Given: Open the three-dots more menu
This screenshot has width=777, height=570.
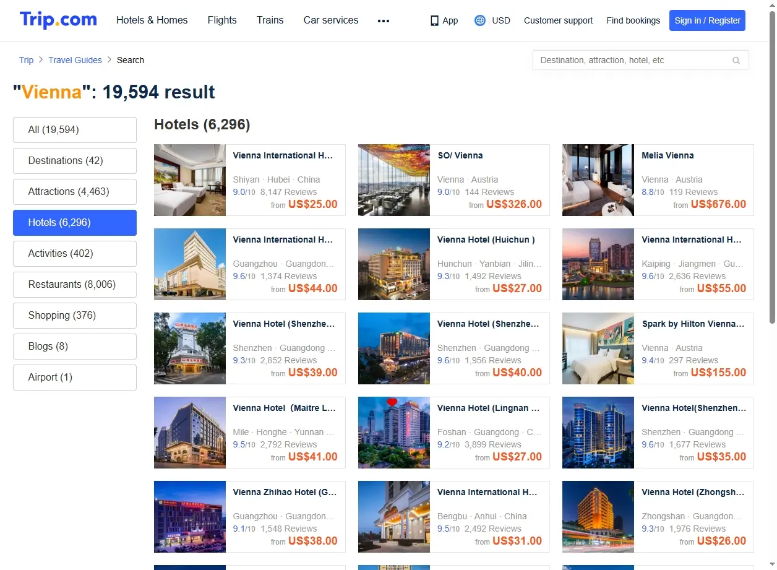Looking at the screenshot, I should pos(384,20).
